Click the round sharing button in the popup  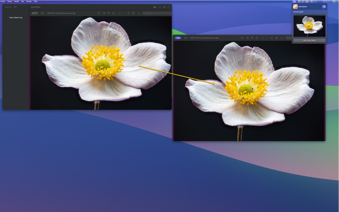(324, 6)
